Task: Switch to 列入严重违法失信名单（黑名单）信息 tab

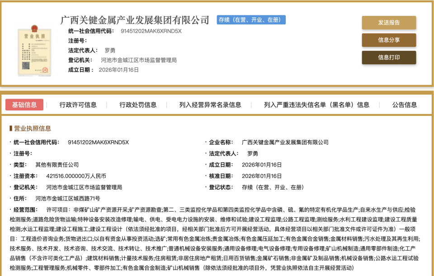Action: 316,105
